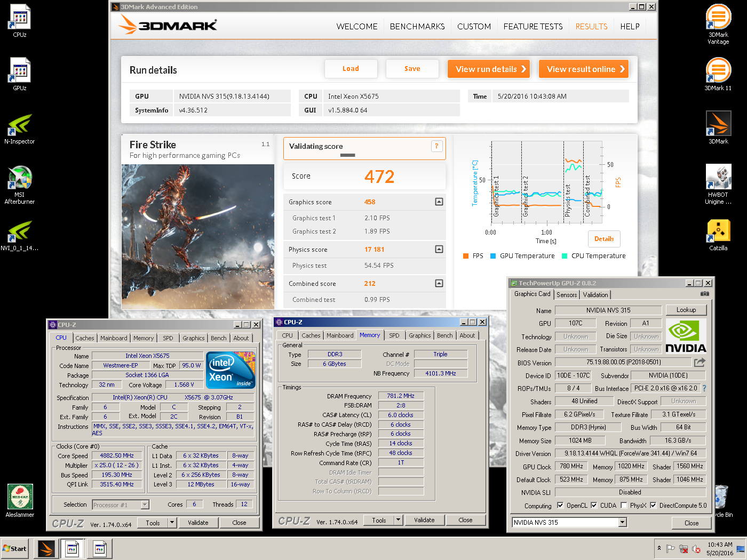Click the Load button in Run details

(x=351, y=69)
